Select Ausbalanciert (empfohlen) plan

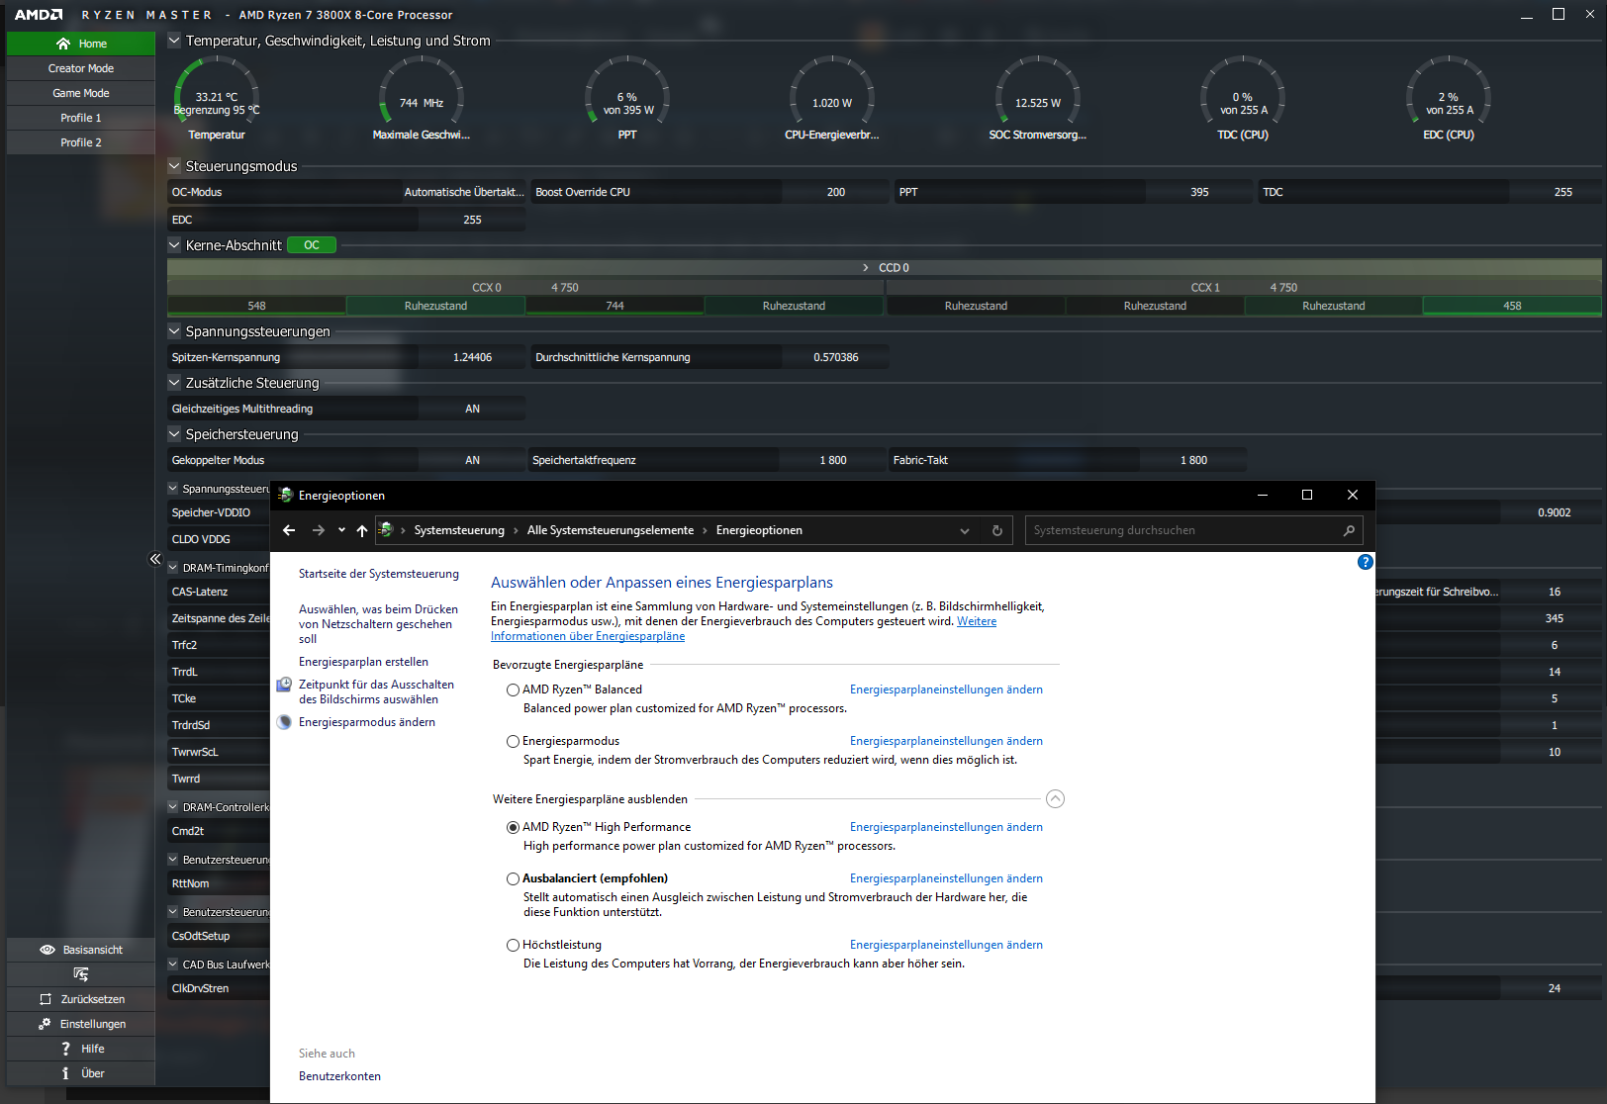click(513, 878)
